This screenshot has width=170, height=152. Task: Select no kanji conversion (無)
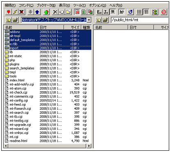113,12
